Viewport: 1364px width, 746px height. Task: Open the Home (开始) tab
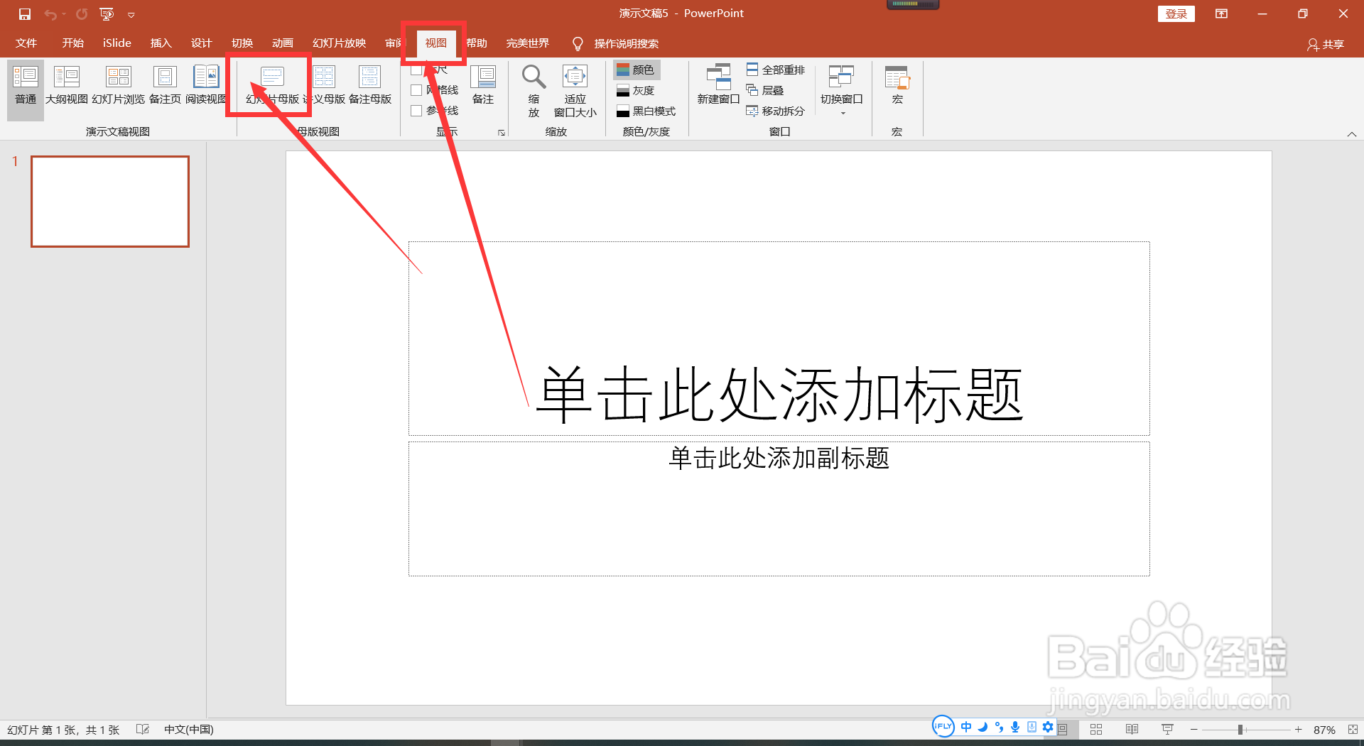(73, 43)
